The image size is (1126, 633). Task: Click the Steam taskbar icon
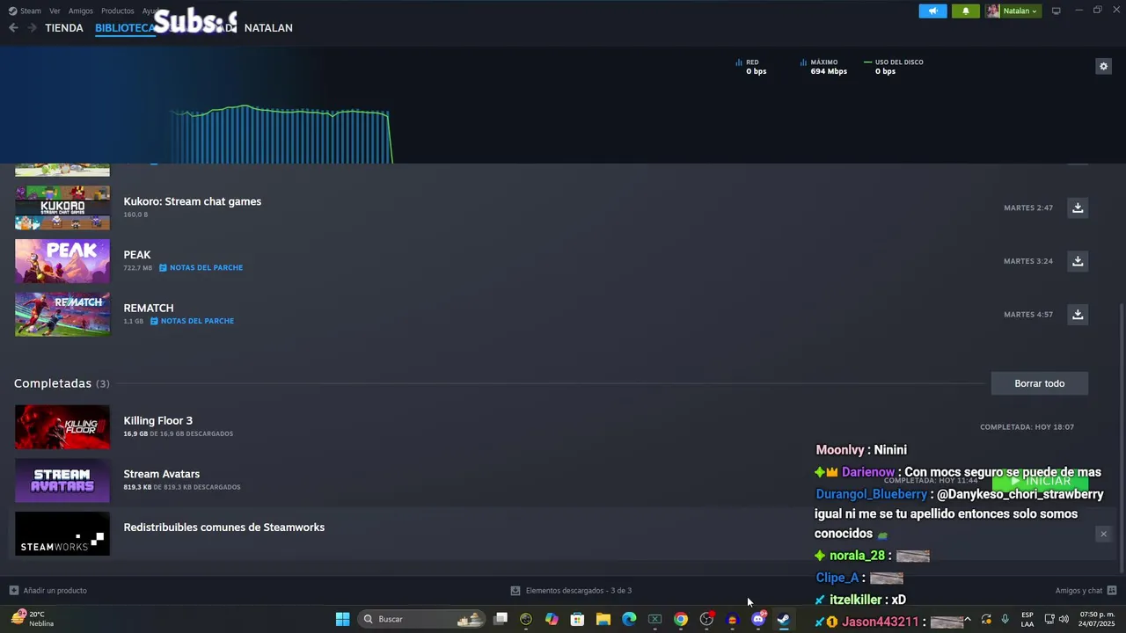[783, 619]
